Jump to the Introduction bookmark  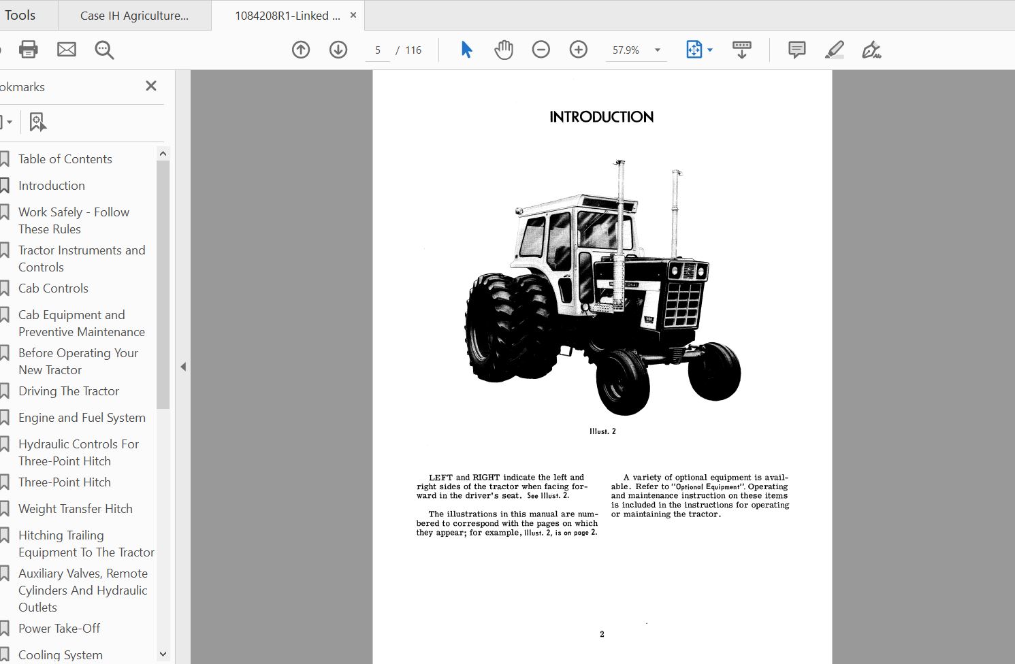(x=52, y=186)
